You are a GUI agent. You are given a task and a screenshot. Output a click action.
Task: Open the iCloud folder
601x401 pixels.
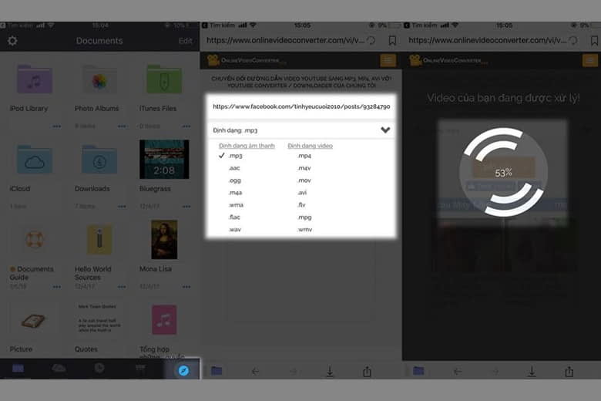coord(35,160)
